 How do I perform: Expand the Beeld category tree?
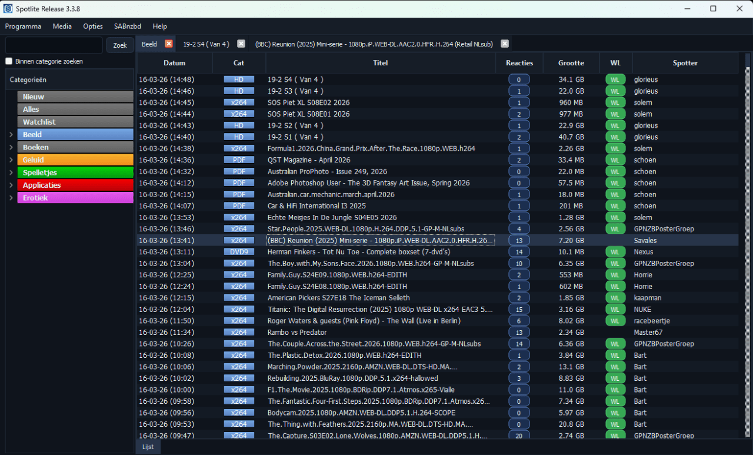click(11, 135)
